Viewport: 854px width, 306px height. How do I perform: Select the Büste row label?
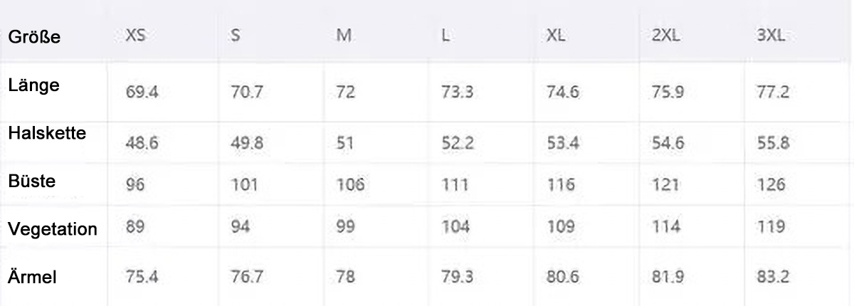pos(32,181)
